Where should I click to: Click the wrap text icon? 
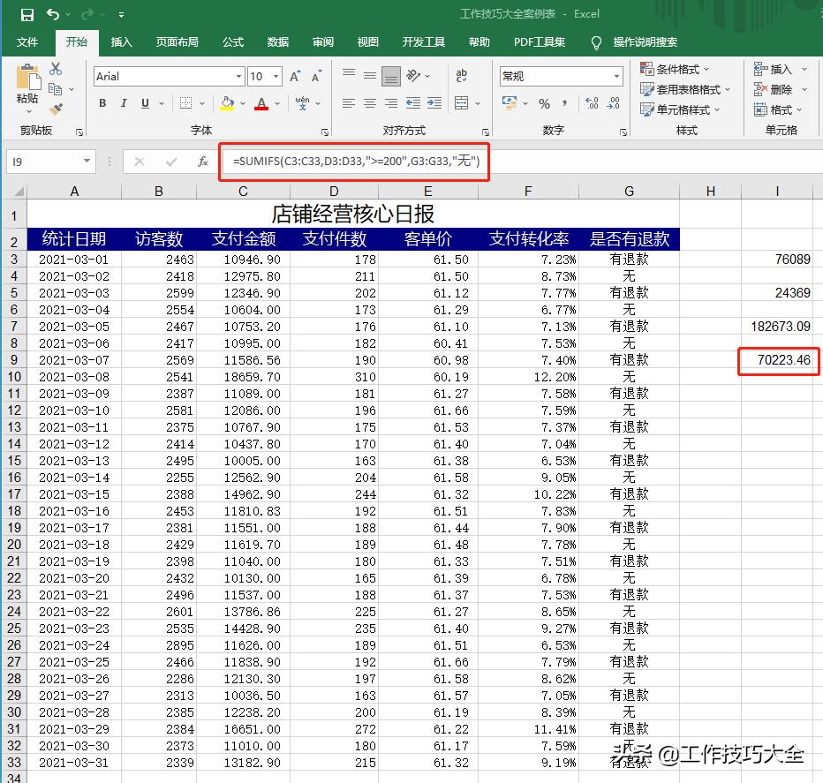(x=460, y=75)
